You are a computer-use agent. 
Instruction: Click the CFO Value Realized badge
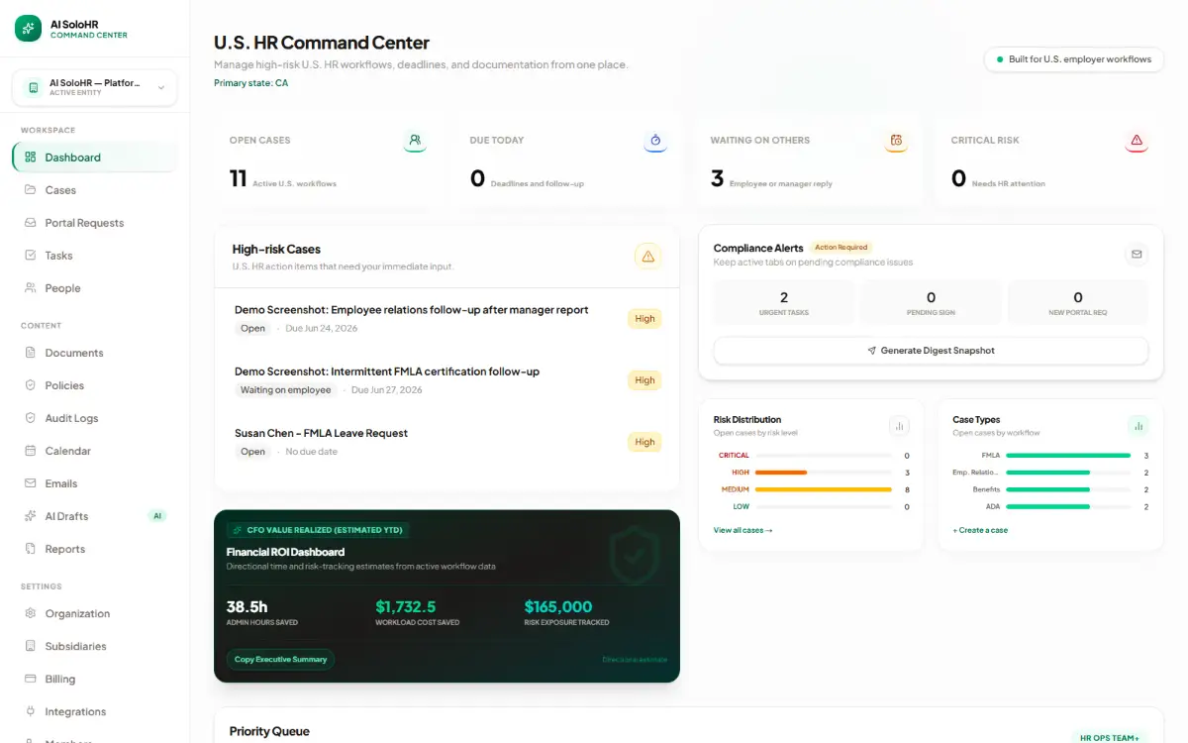coord(318,530)
